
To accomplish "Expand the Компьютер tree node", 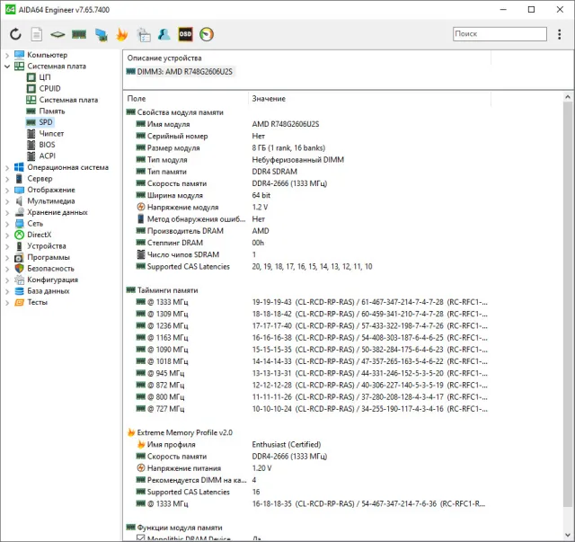I will click(x=7, y=56).
